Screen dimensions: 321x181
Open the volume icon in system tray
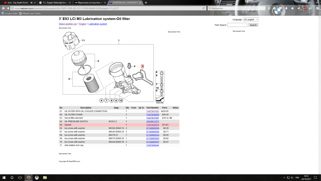pos(292,177)
